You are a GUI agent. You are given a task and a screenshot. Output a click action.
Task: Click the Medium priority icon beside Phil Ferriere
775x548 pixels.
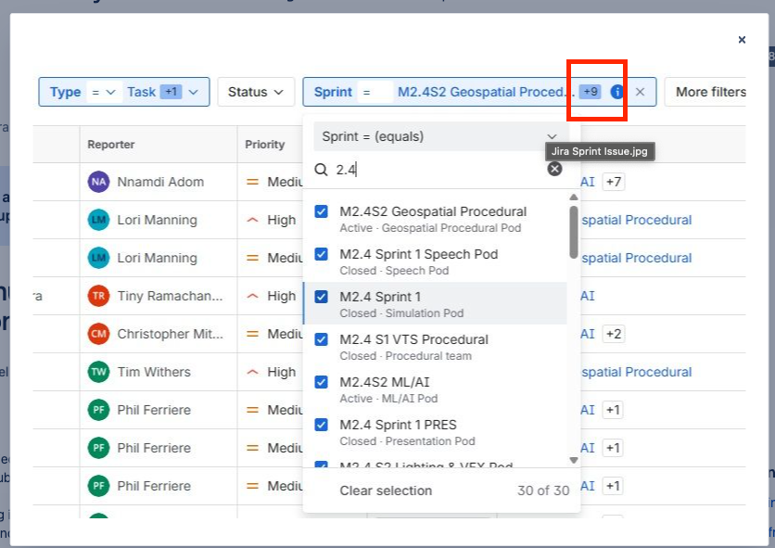click(252, 410)
